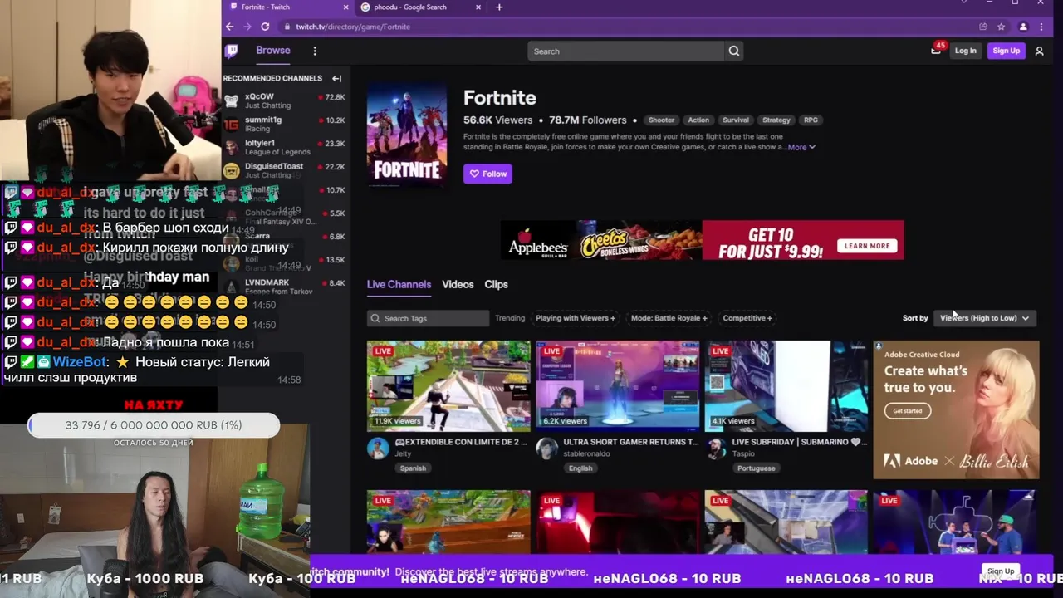The height and width of the screenshot is (598, 1063).
Task: Click Taspio streamer avatar
Action: click(715, 448)
